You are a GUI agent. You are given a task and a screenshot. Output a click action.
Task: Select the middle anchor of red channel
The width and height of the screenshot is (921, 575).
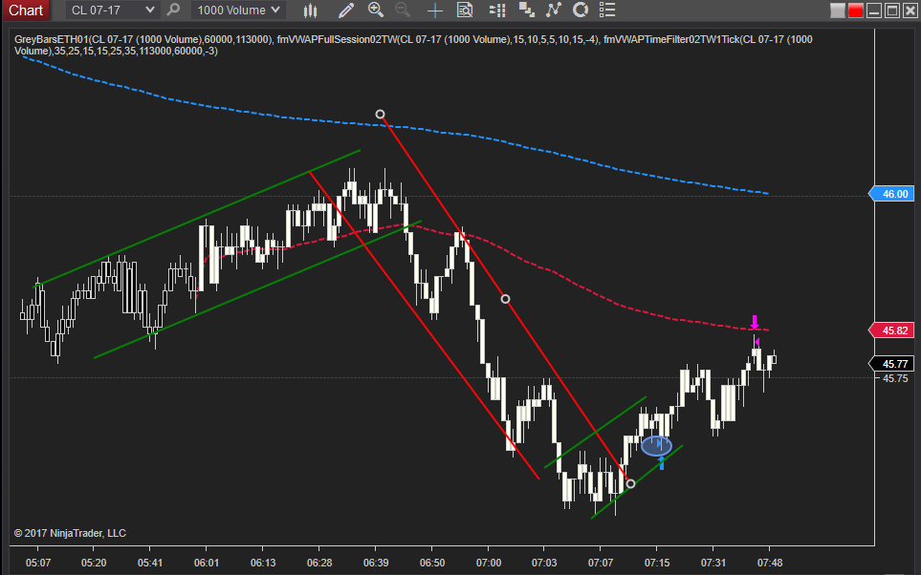(x=505, y=299)
